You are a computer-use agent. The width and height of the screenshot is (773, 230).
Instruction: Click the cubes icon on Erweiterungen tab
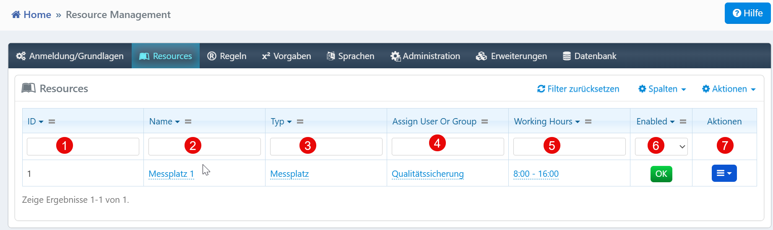tap(481, 56)
